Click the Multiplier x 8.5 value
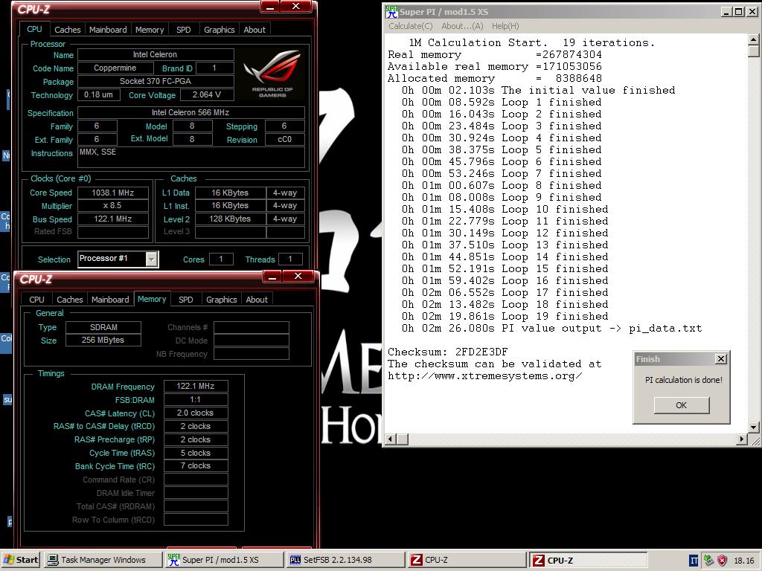 [x=113, y=206]
